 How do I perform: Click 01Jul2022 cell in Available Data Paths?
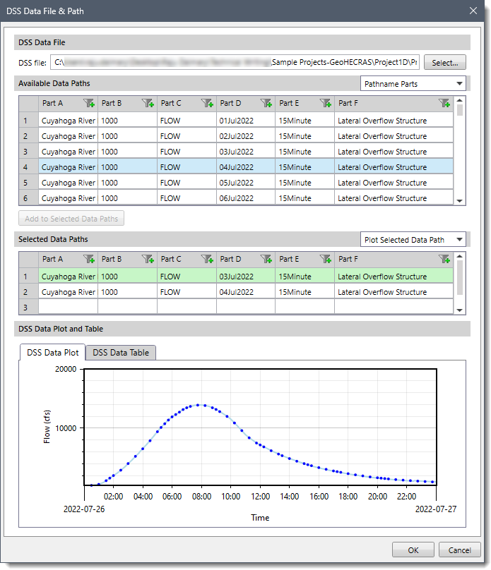coord(246,121)
